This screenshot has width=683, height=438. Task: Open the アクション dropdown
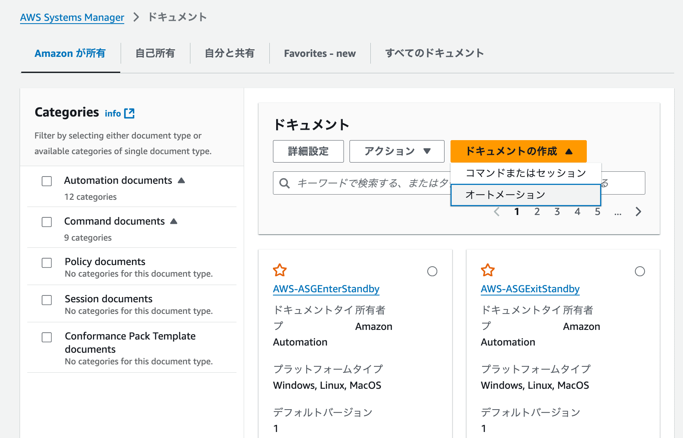(397, 151)
